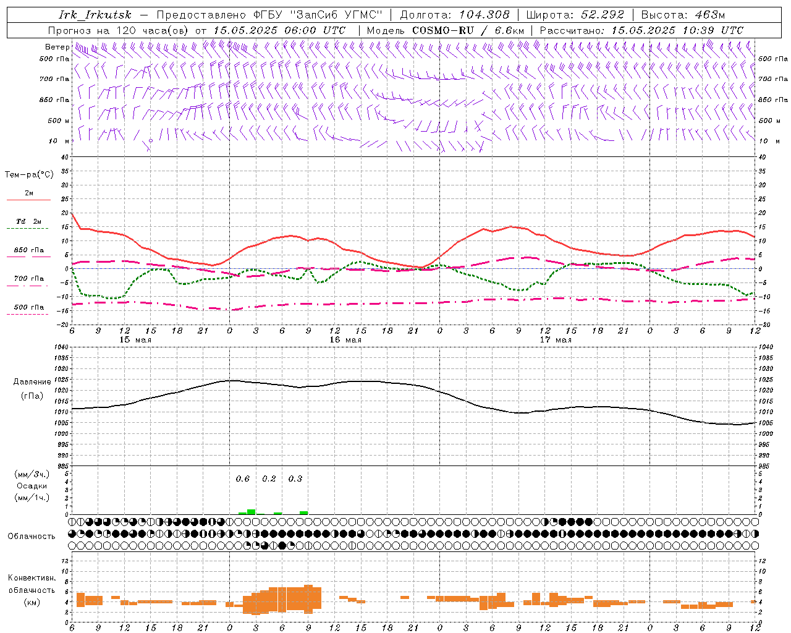
Task: Click the red solid legend line under 2м
Action: click(28, 200)
